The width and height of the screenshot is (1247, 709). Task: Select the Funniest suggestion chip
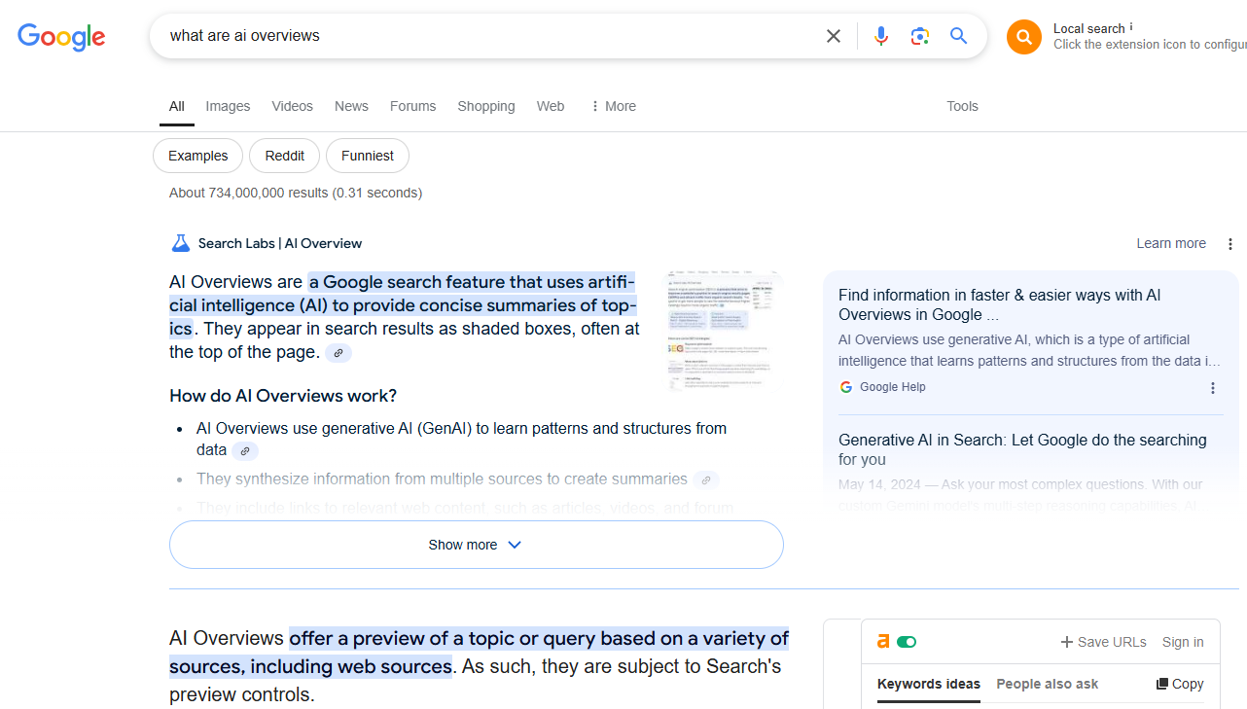click(x=368, y=156)
